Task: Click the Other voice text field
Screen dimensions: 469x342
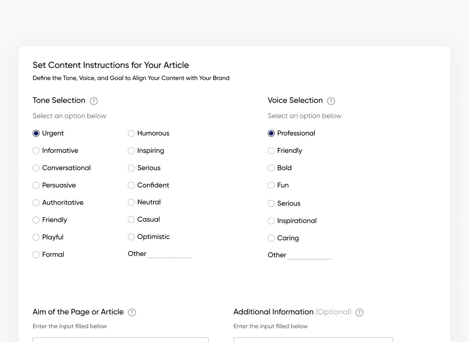Action: click(x=309, y=255)
